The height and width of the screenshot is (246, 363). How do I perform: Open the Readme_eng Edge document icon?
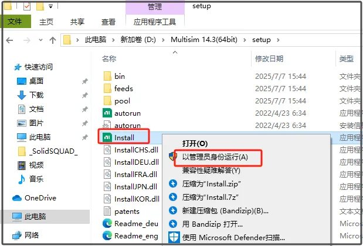tap(107, 235)
